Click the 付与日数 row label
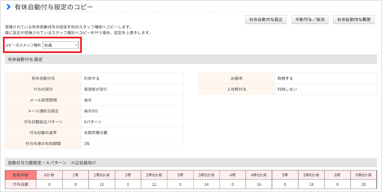 21,184
